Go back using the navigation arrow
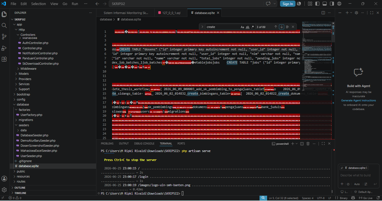382x201 pixels. pyautogui.click(x=97, y=4)
